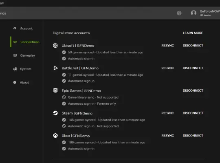The height and width of the screenshot is (163, 220).
Task: Click the 'Battle.net | GFNDemo' title
Action: [80, 68]
